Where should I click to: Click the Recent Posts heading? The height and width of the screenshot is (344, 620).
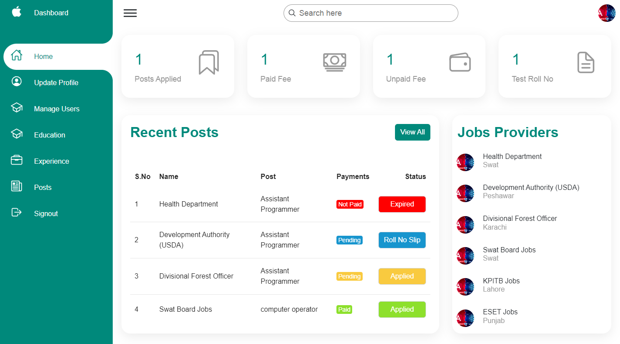[174, 132]
